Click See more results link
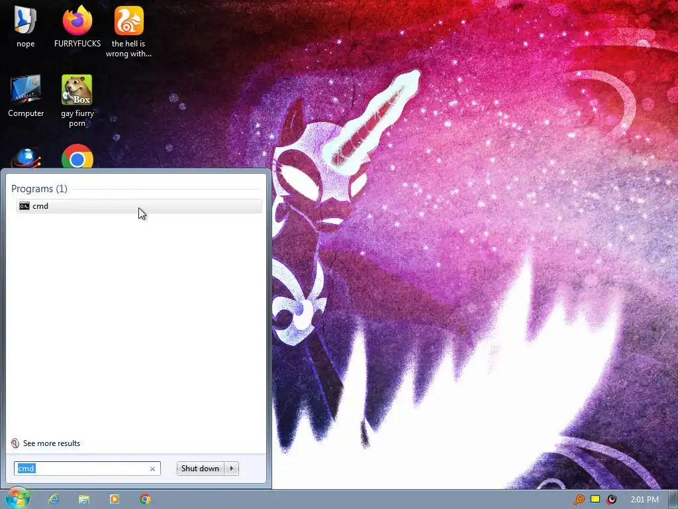The height and width of the screenshot is (509, 678). click(x=52, y=443)
